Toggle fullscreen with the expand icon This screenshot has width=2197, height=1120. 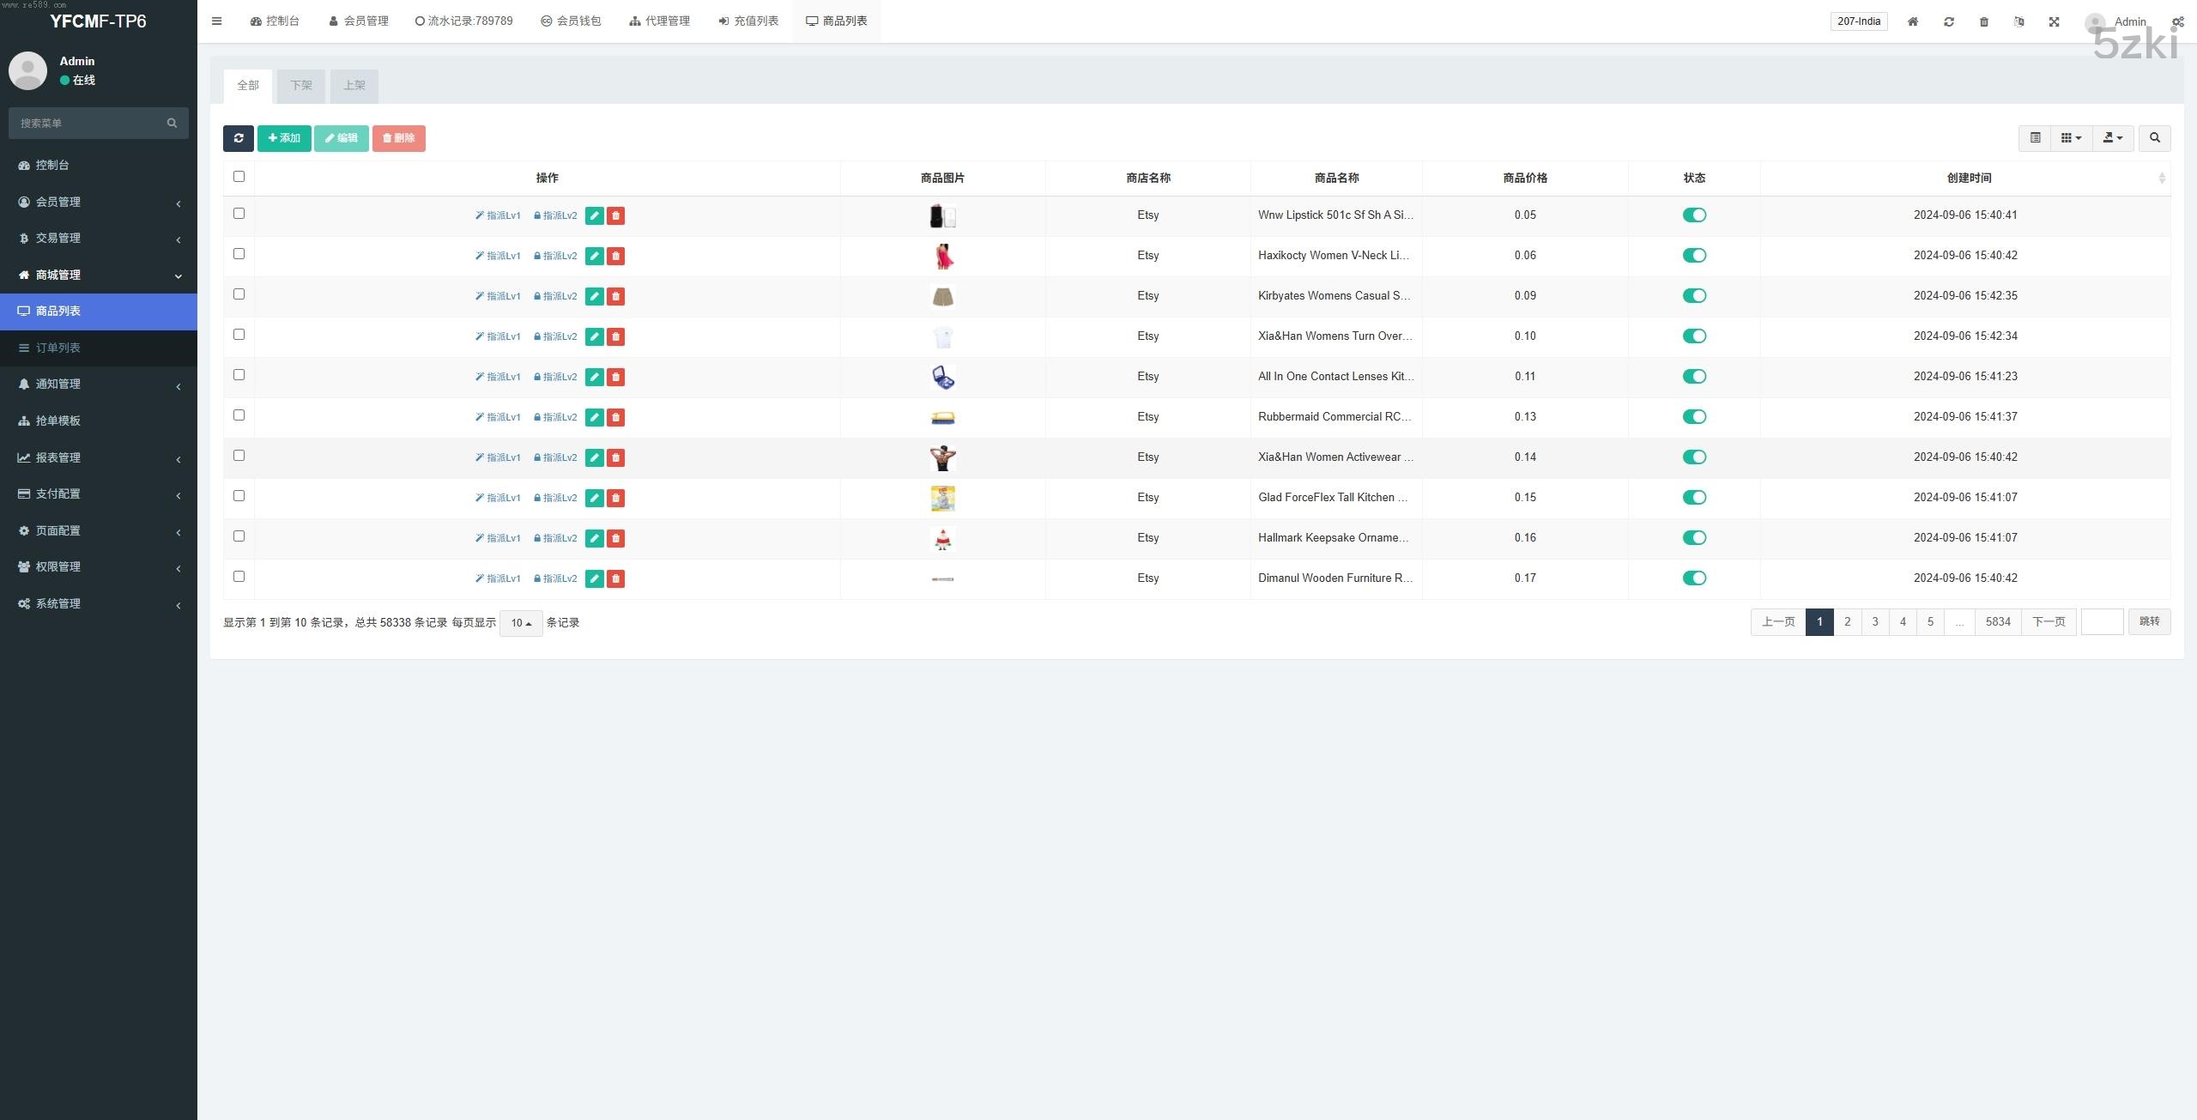click(x=2055, y=21)
